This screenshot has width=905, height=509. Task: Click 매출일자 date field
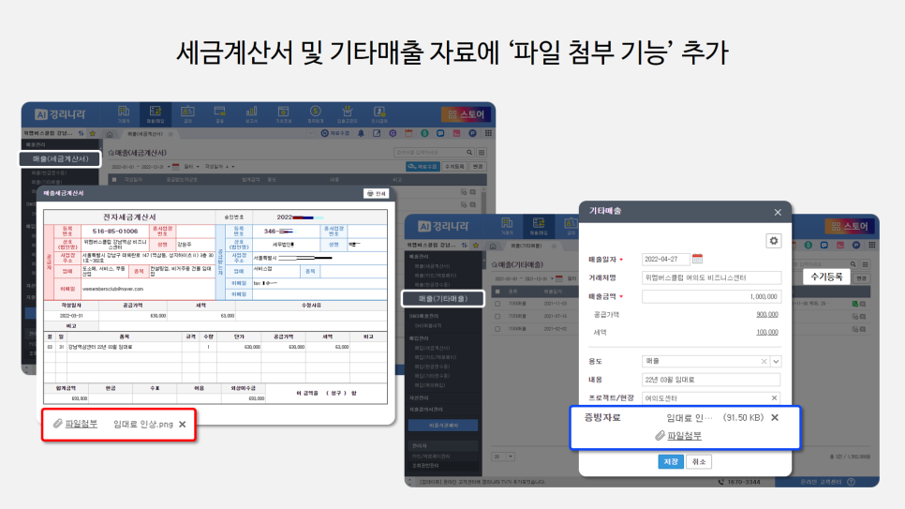click(665, 260)
